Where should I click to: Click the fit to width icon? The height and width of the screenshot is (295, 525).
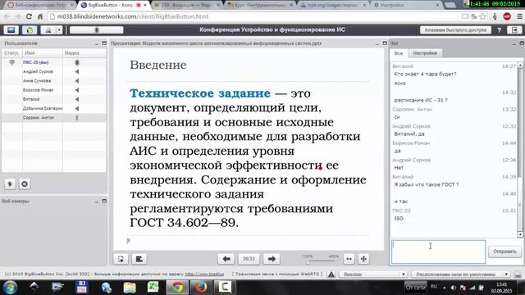coord(349,259)
